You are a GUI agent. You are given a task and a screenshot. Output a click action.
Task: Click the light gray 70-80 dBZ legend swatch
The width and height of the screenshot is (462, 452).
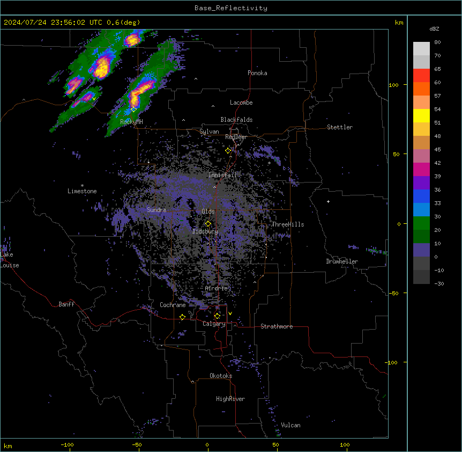[x=421, y=49]
